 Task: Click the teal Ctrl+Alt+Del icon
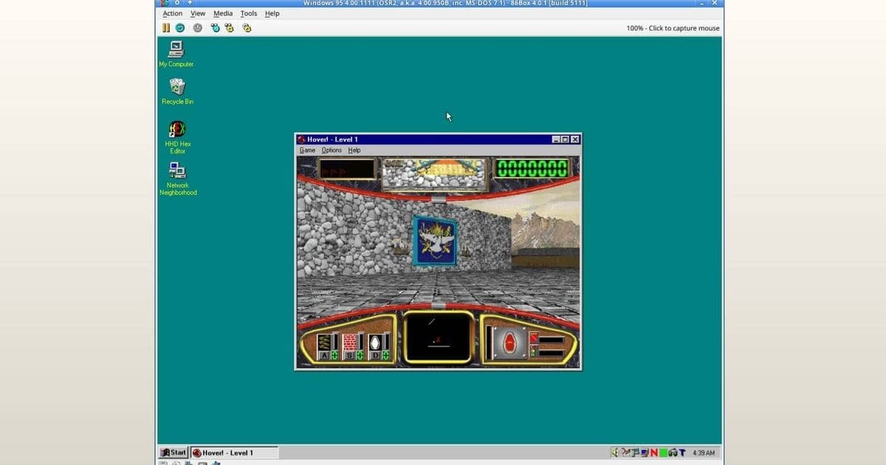pos(215,28)
